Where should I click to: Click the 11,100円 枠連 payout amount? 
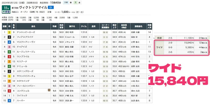tap(189, 38)
